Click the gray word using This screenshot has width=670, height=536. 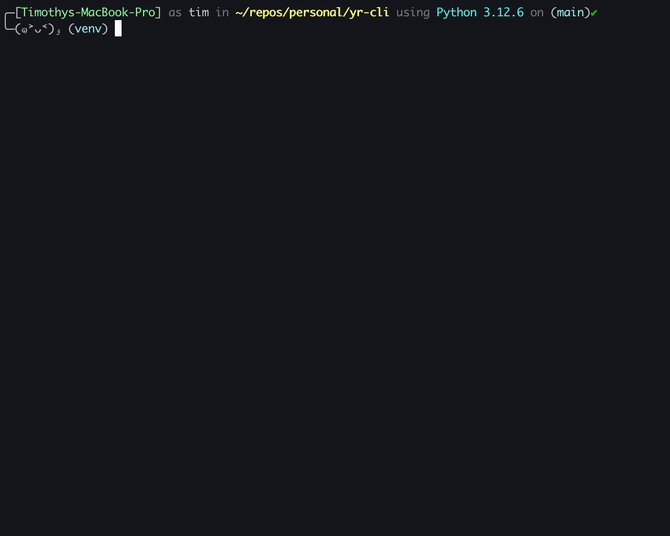click(x=413, y=13)
